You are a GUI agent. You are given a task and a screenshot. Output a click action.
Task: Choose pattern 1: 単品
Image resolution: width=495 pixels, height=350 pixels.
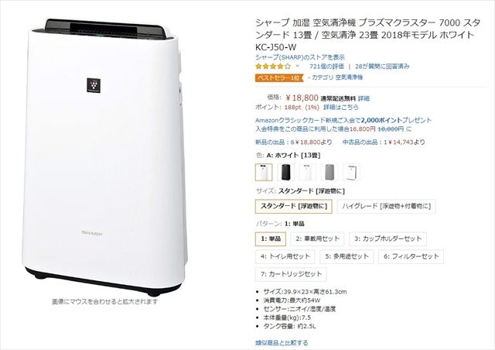[271, 238]
